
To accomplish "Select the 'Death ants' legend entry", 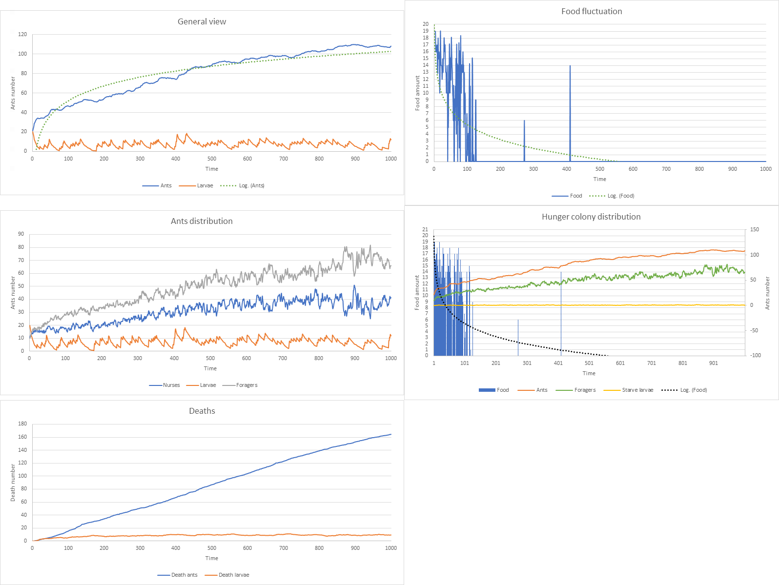I will point(178,575).
